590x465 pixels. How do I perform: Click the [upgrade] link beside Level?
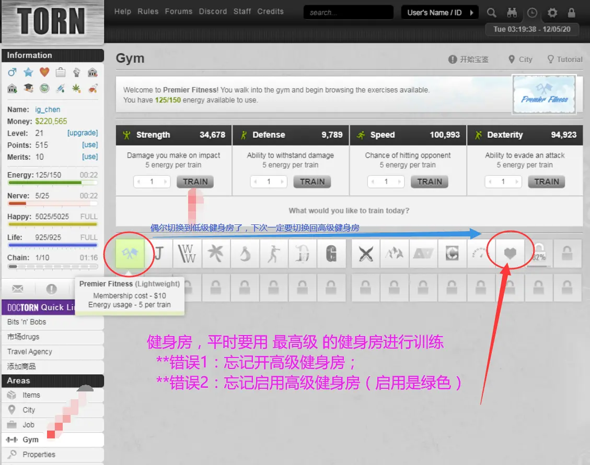point(82,133)
